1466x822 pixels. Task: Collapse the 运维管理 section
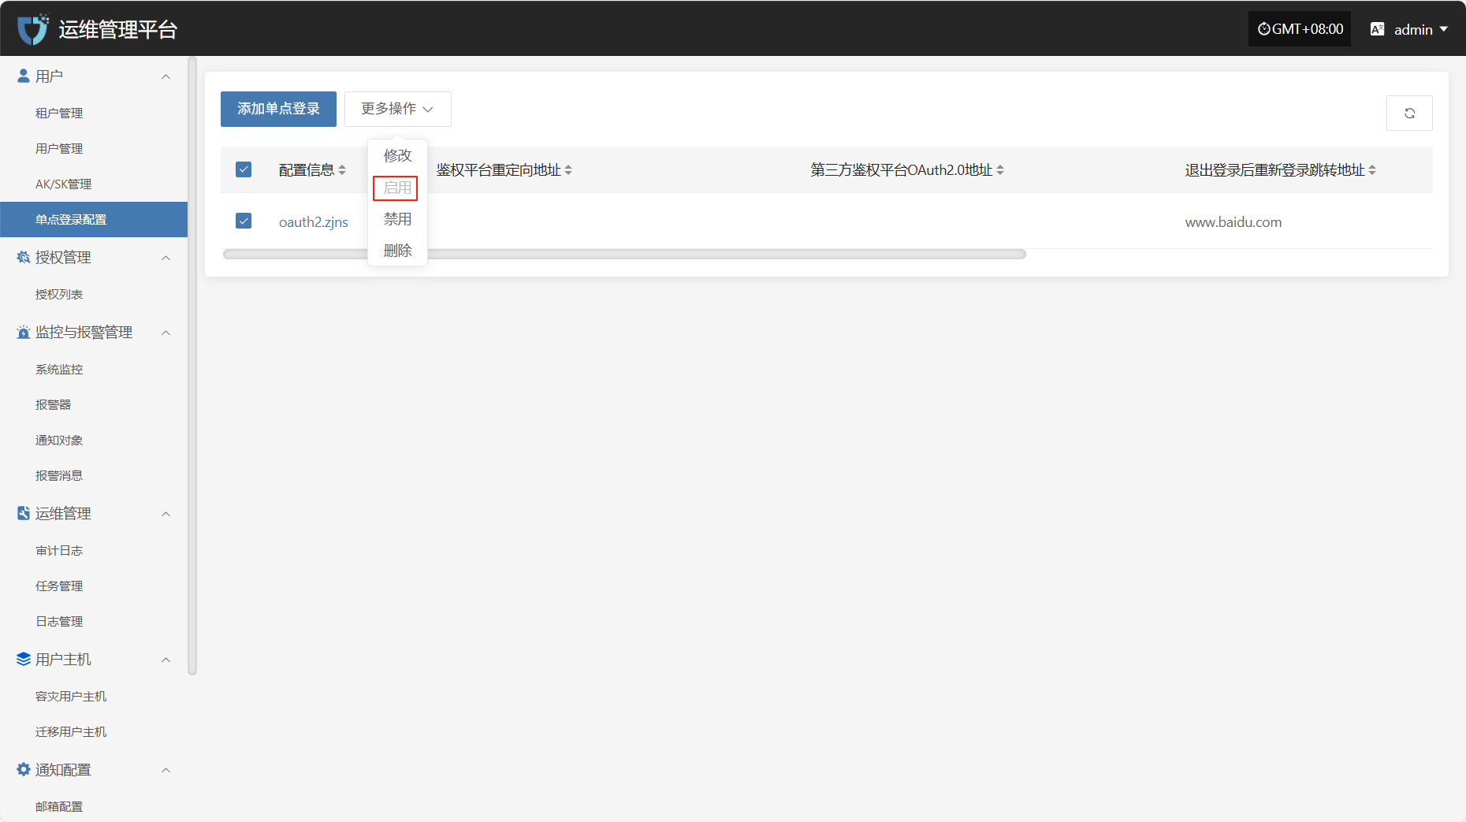[166, 514]
